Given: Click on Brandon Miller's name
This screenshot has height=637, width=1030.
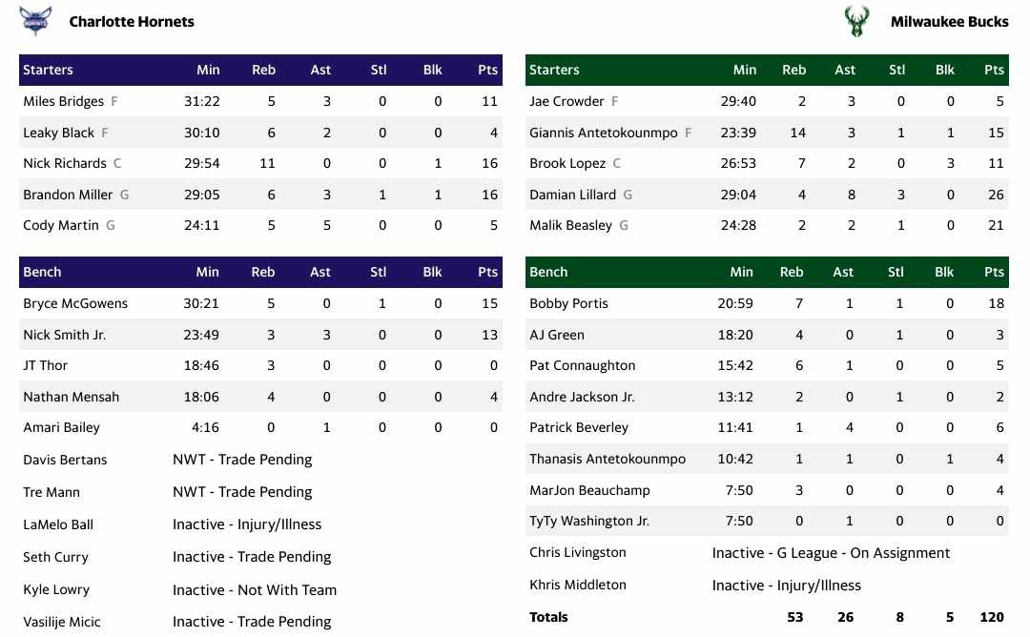Looking at the screenshot, I should point(68,195).
